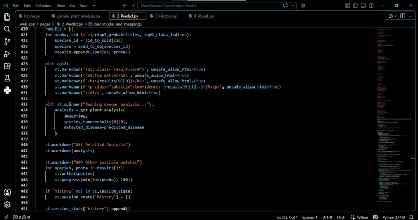Open Customize Layout icon
The width and height of the screenshot is (418, 220).
click(x=347, y=6)
